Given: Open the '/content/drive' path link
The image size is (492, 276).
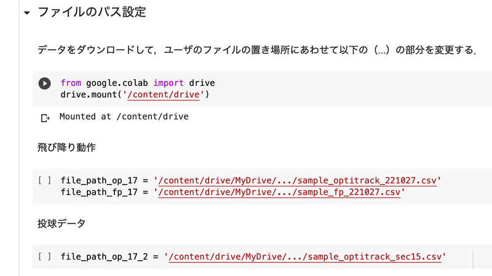Looking at the screenshot, I should click(163, 94).
